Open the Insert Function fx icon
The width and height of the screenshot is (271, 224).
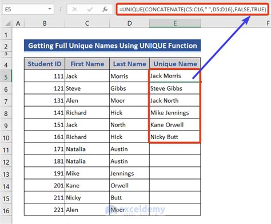tap(105, 9)
